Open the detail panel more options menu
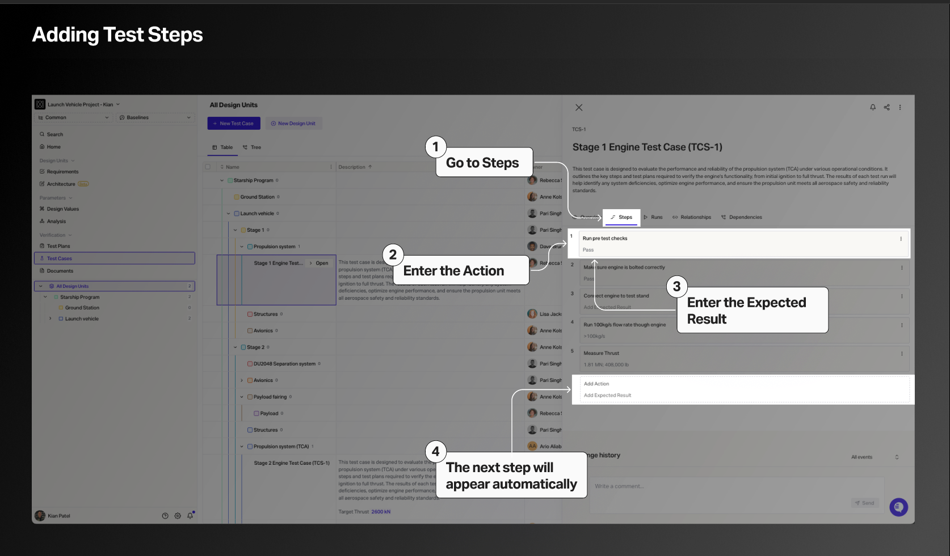 click(900, 107)
